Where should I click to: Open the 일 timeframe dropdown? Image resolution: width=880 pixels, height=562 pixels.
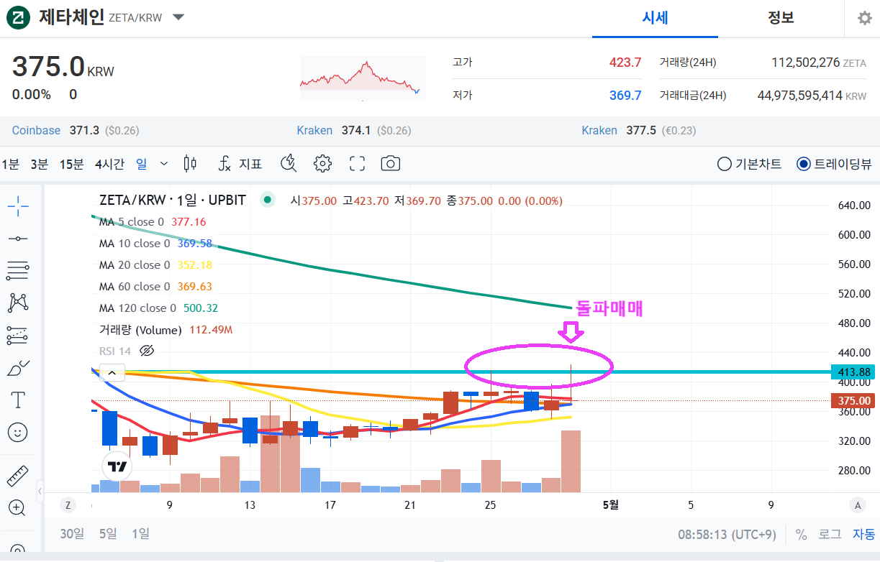click(163, 164)
